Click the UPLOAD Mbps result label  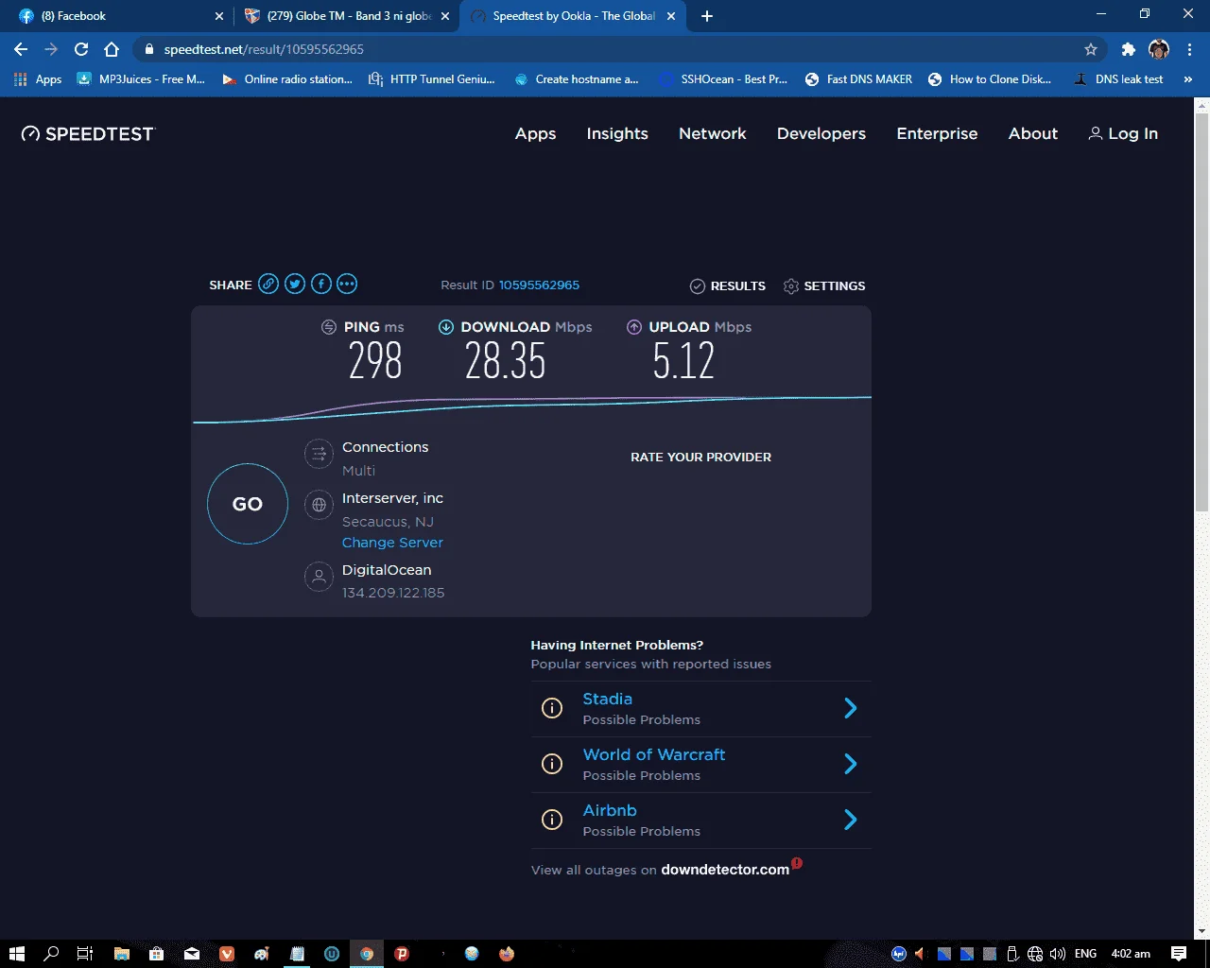click(700, 327)
